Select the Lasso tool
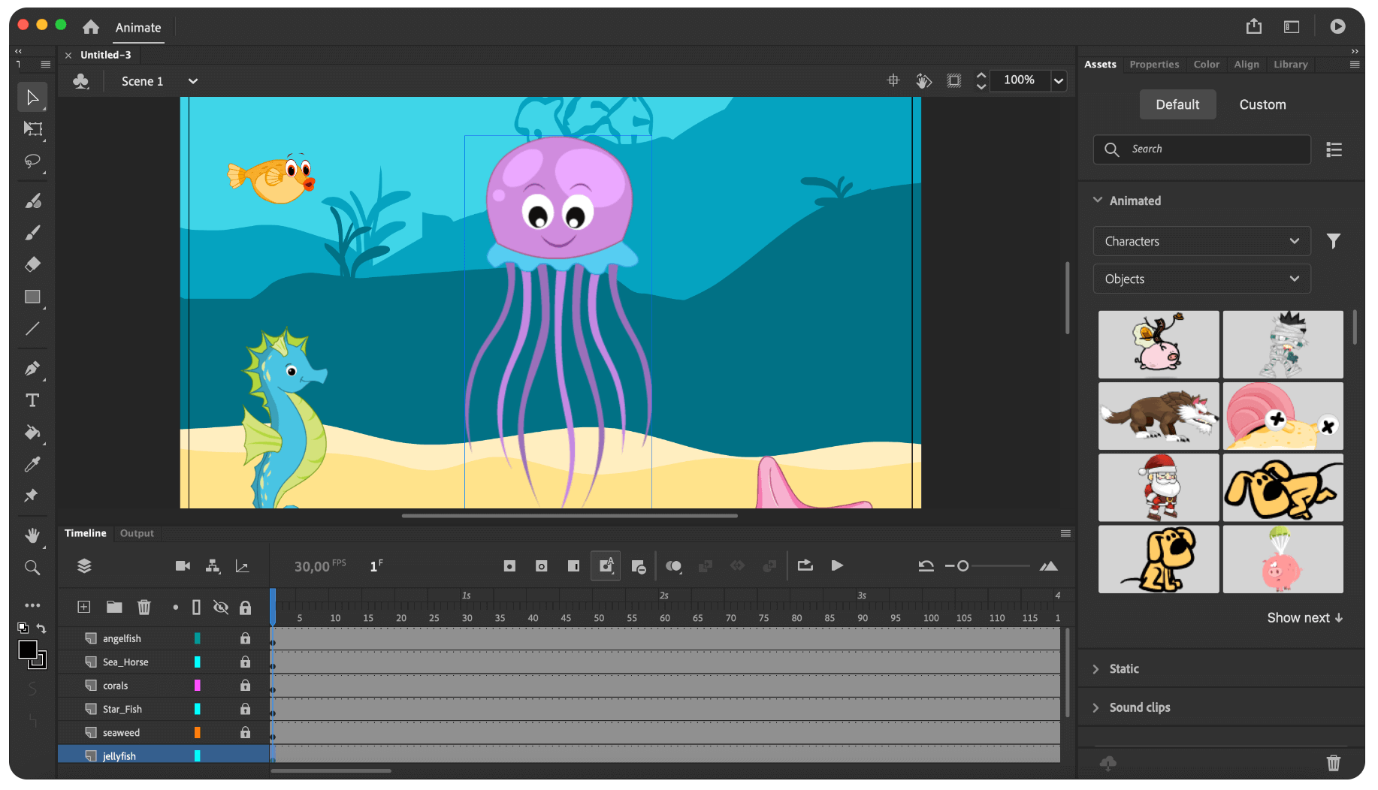 click(x=32, y=161)
